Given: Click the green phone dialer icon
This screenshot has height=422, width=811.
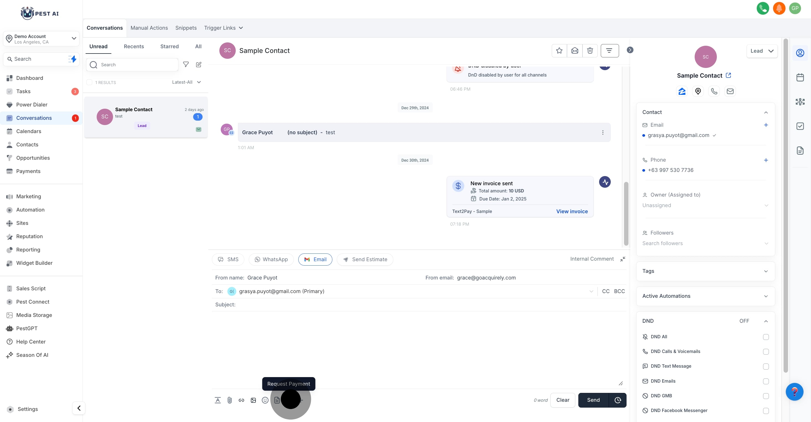Looking at the screenshot, I should 763,8.
